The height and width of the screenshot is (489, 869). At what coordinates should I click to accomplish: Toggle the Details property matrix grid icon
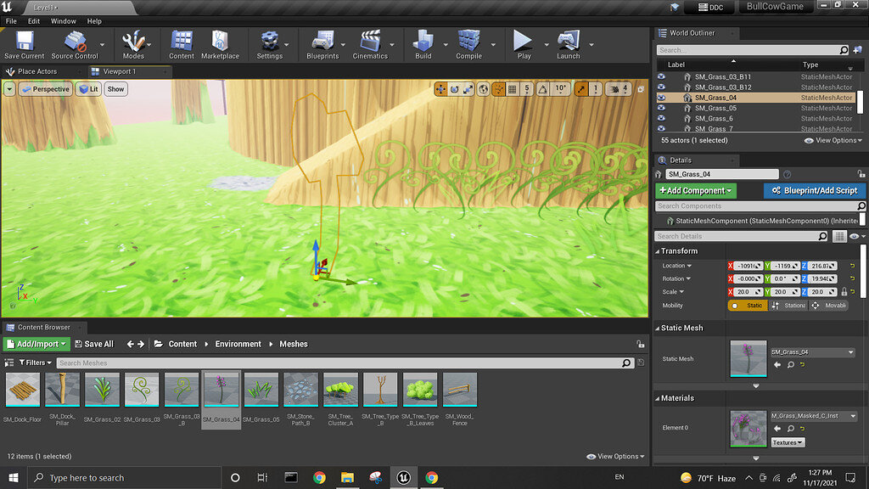click(839, 236)
